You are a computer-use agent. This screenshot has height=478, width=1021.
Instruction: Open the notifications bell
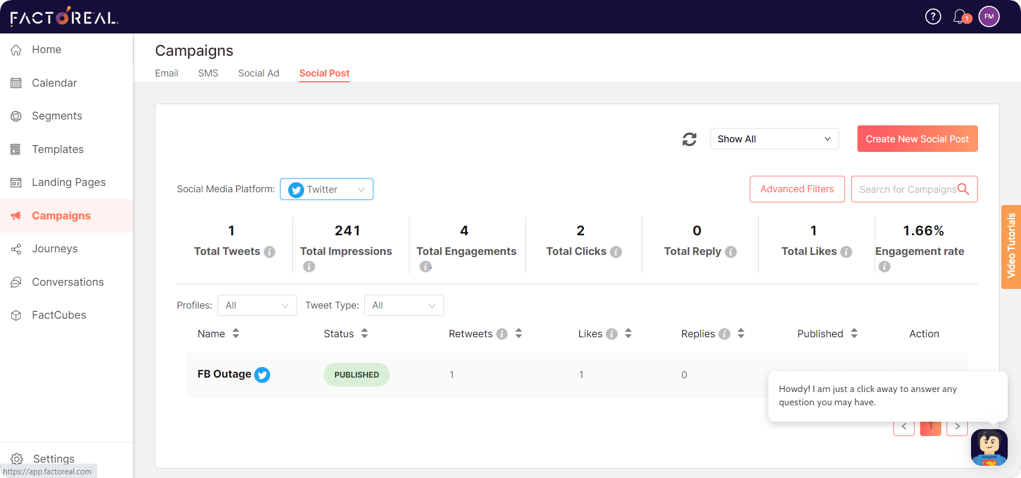click(x=960, y=17)
